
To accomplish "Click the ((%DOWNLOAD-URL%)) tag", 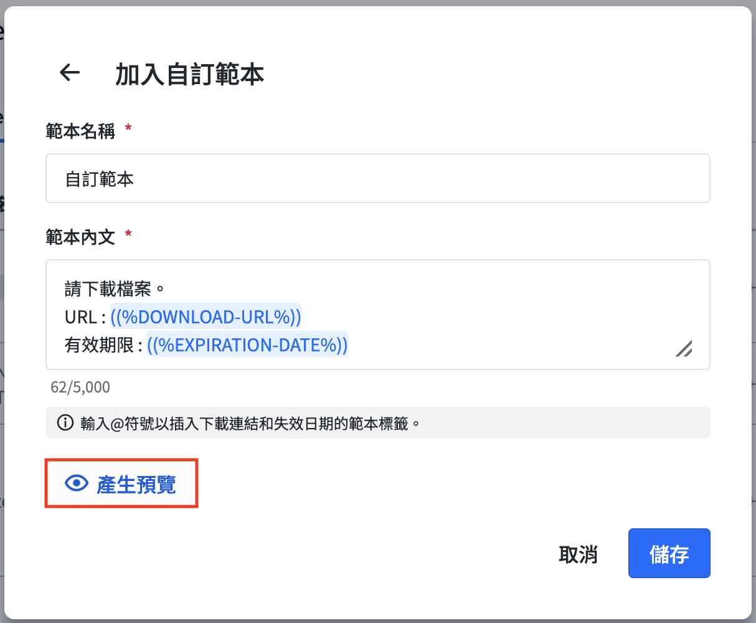I will coord(206,317).
